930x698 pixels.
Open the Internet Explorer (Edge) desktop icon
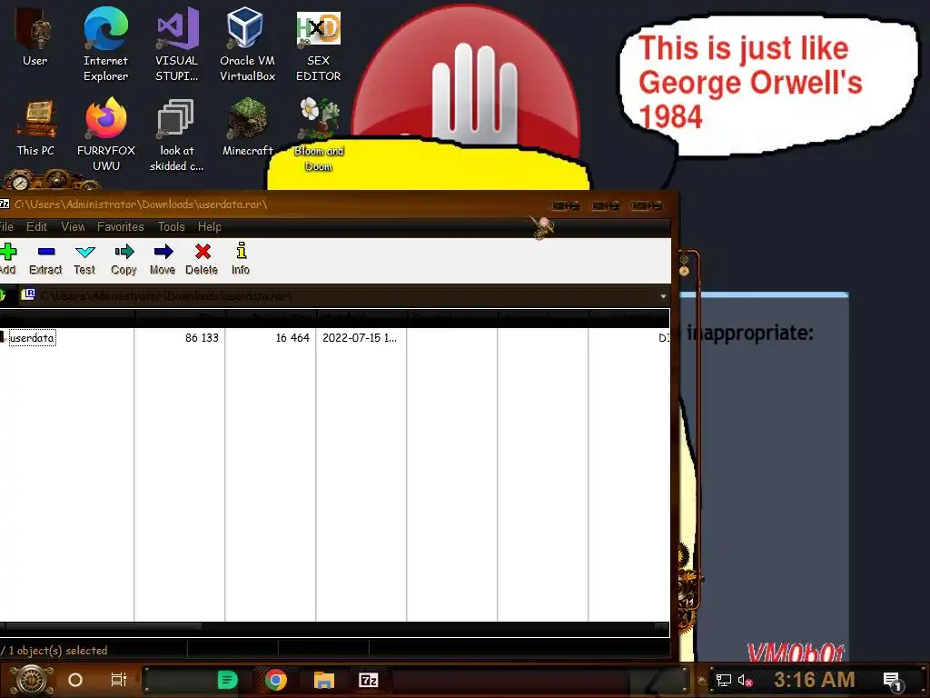(x=105, y=44)
